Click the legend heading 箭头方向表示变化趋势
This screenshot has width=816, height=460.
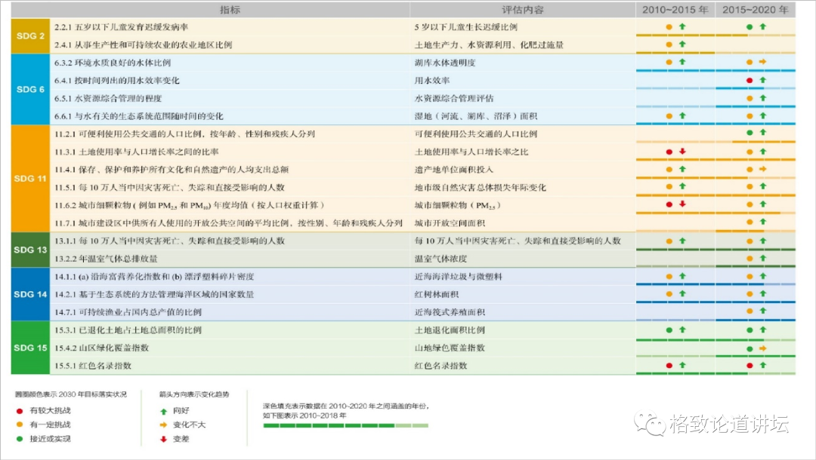194,394
